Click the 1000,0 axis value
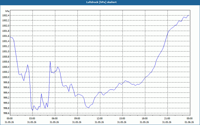200x125 pixels. [6, 77]
